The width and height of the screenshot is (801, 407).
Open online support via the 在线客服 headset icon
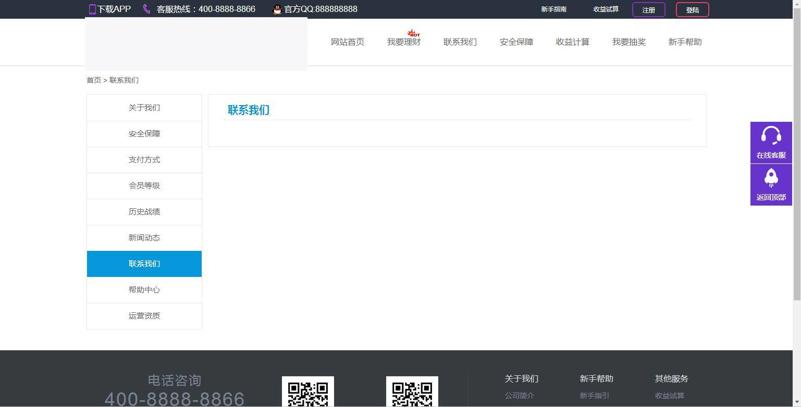(x=771, y=136)
